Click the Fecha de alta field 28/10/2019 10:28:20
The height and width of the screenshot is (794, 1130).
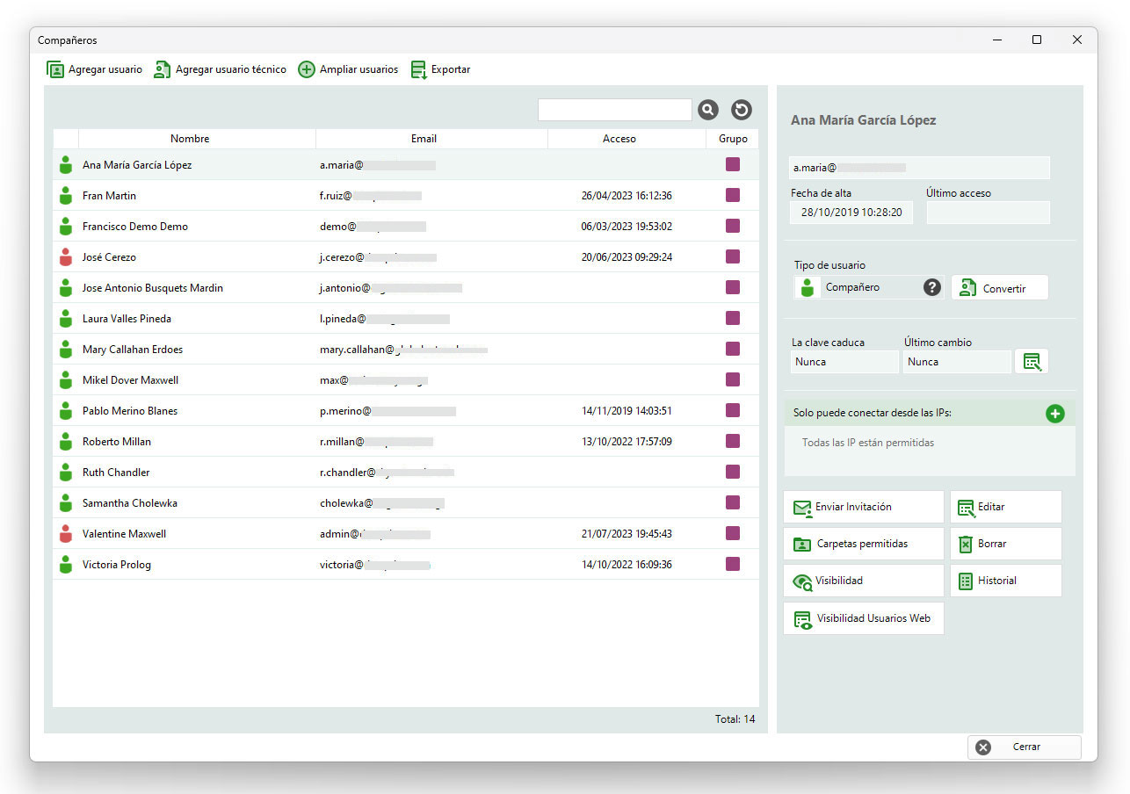851,213
